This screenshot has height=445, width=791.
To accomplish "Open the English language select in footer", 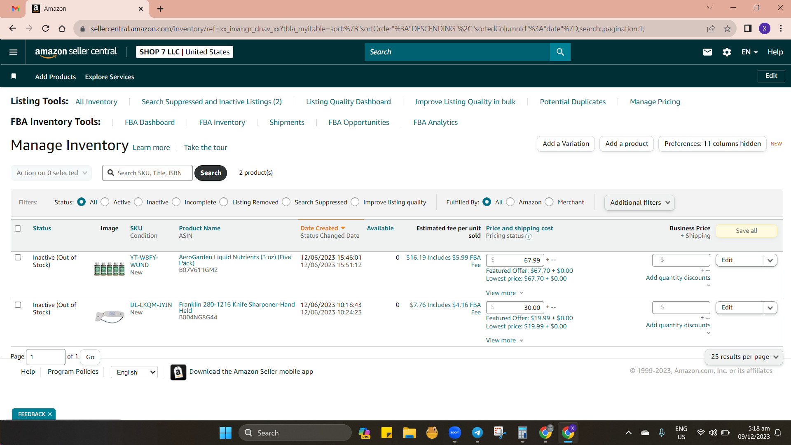I will click(x=134, y=372).
